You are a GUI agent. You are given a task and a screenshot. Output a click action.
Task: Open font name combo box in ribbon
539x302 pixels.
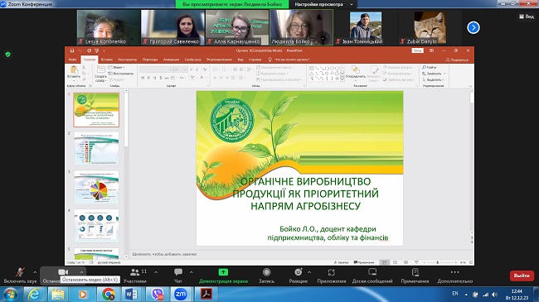(157, 70)
